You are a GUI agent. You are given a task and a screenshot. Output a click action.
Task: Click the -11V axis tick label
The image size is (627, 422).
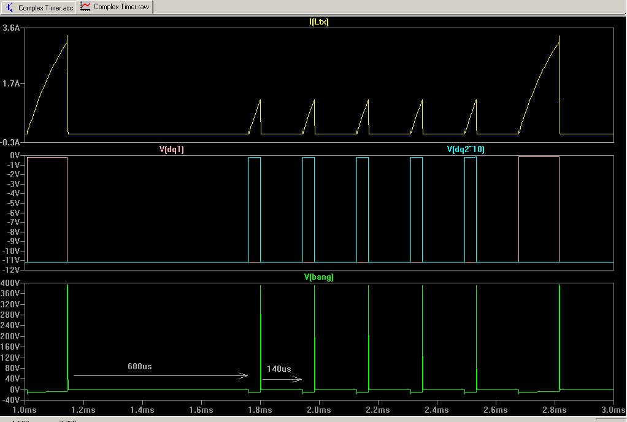coord(11,261)
